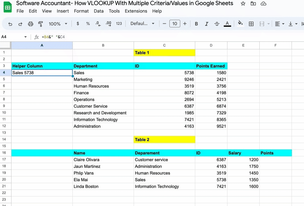304x206 pixels.
Task: Increase decimal places
Action: tap(108, 24)
